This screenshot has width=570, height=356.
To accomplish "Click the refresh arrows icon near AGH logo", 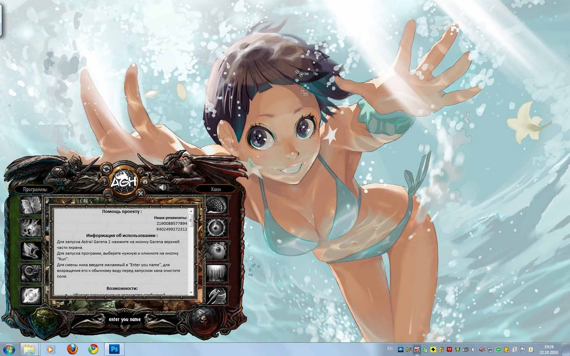I will click(106, 169).
